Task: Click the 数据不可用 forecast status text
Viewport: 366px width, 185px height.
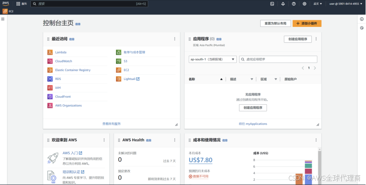Action: tap(201, 176)
